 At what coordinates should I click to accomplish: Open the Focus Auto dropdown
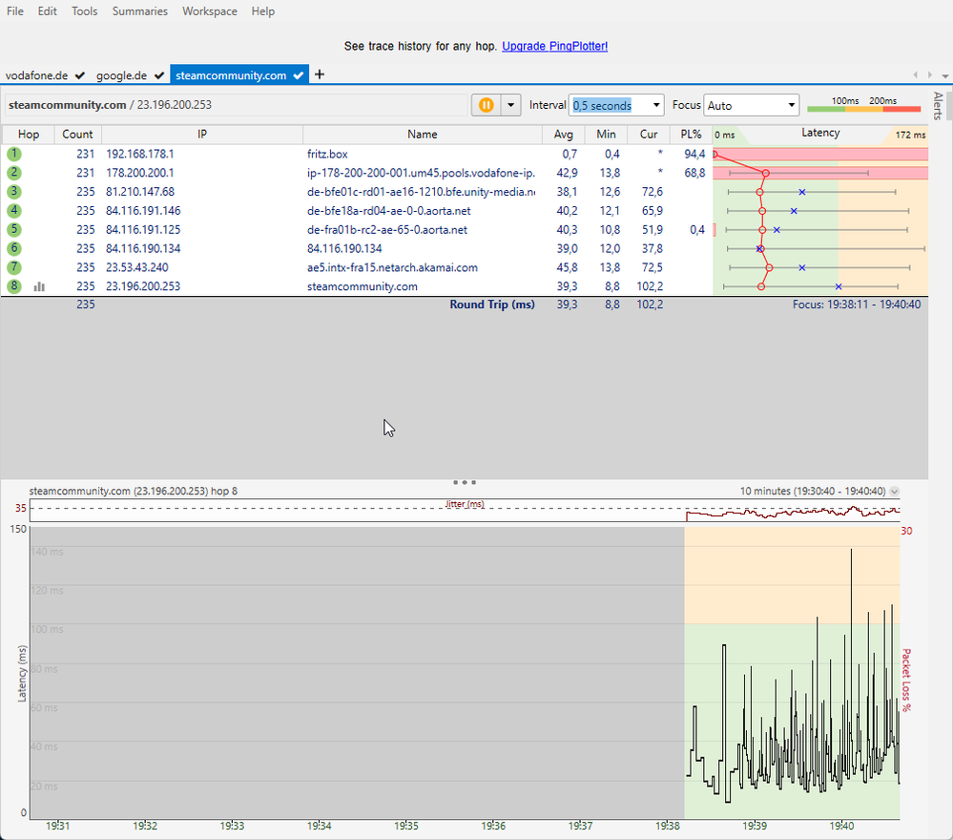tap(751, 105)
